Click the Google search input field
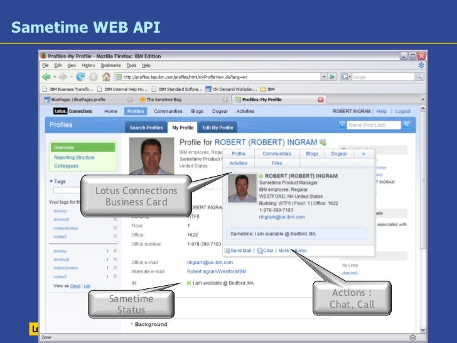The width and height of the screenshot is (457, 343). click(383, 77)
